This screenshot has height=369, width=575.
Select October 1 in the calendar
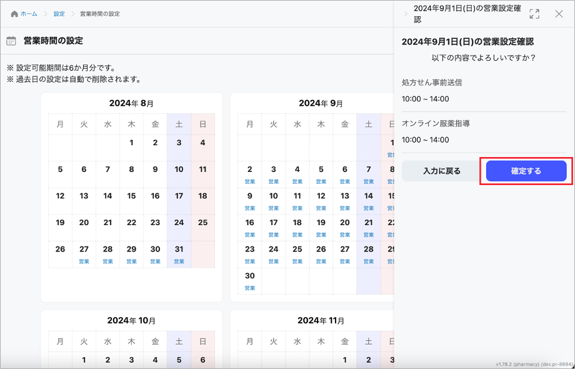84,360
